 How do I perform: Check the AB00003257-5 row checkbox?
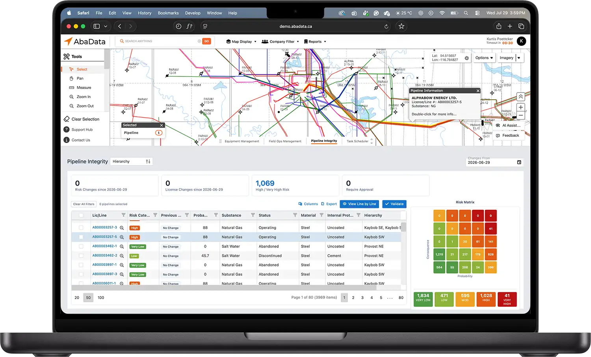(x=81, y=237)
